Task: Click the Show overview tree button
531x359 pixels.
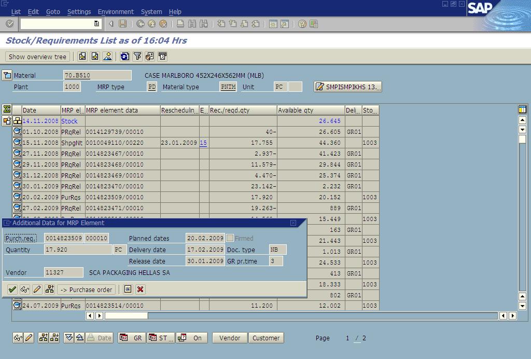Action: coord(37,57)
